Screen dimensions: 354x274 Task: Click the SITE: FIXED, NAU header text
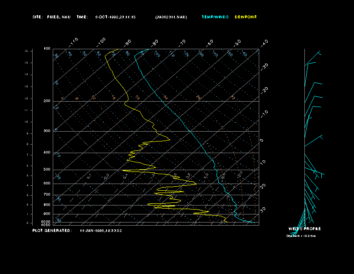pos(52,17)
